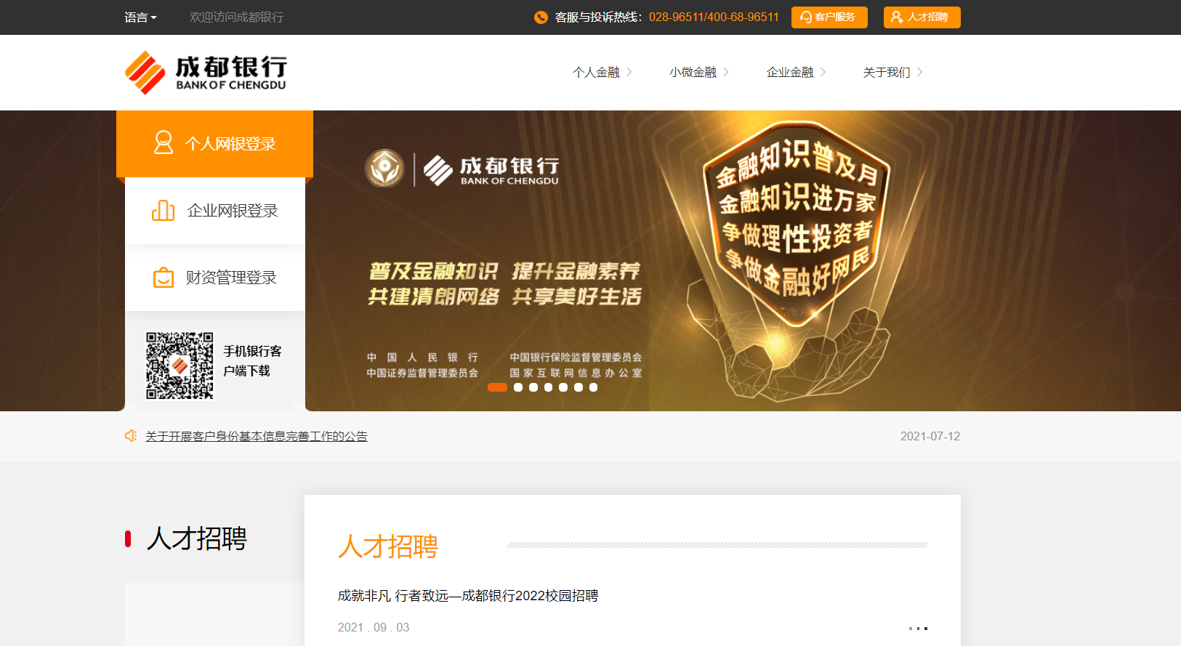1181x646 pixels.
Task: Click the banner slogan 普及金融知识 提升金融素养
Action: [504, 271]
